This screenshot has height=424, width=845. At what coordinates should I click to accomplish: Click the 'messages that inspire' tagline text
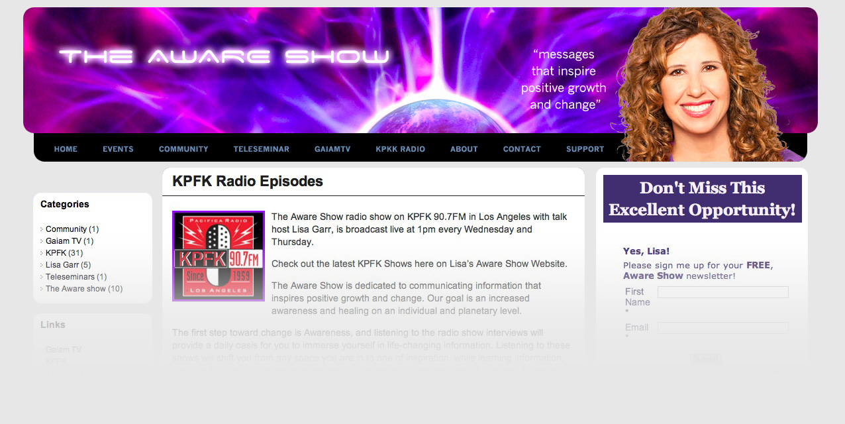[564, 79]
